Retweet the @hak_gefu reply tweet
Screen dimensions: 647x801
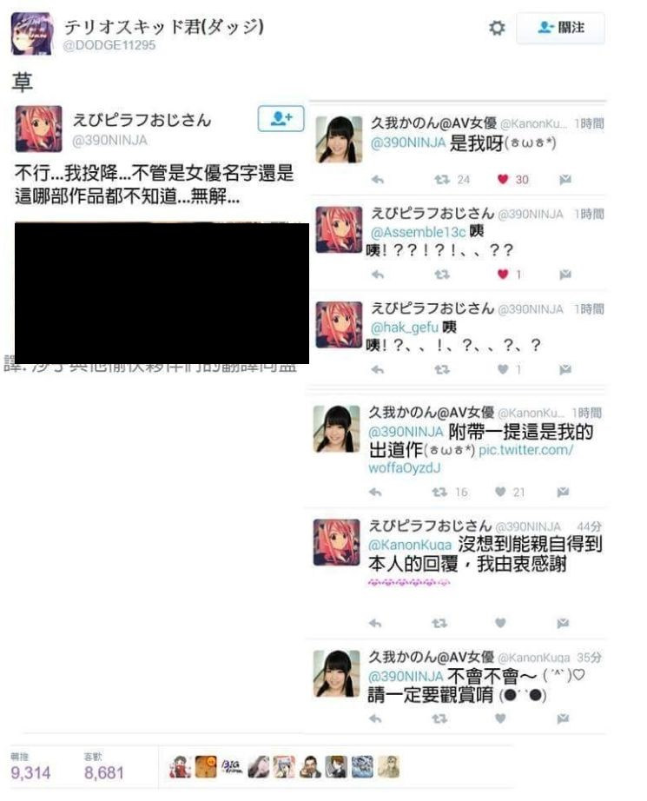click(x=441, y=369)
